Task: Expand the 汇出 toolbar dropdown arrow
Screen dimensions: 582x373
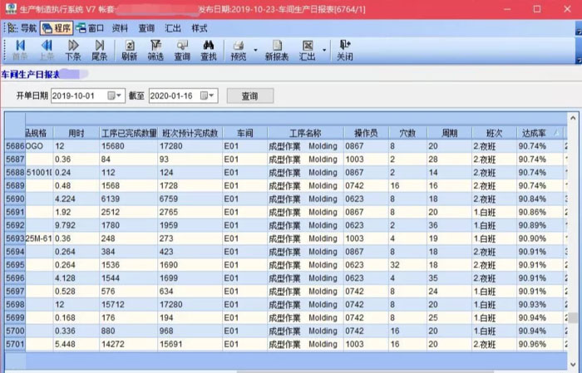Action: click(323, 51)
